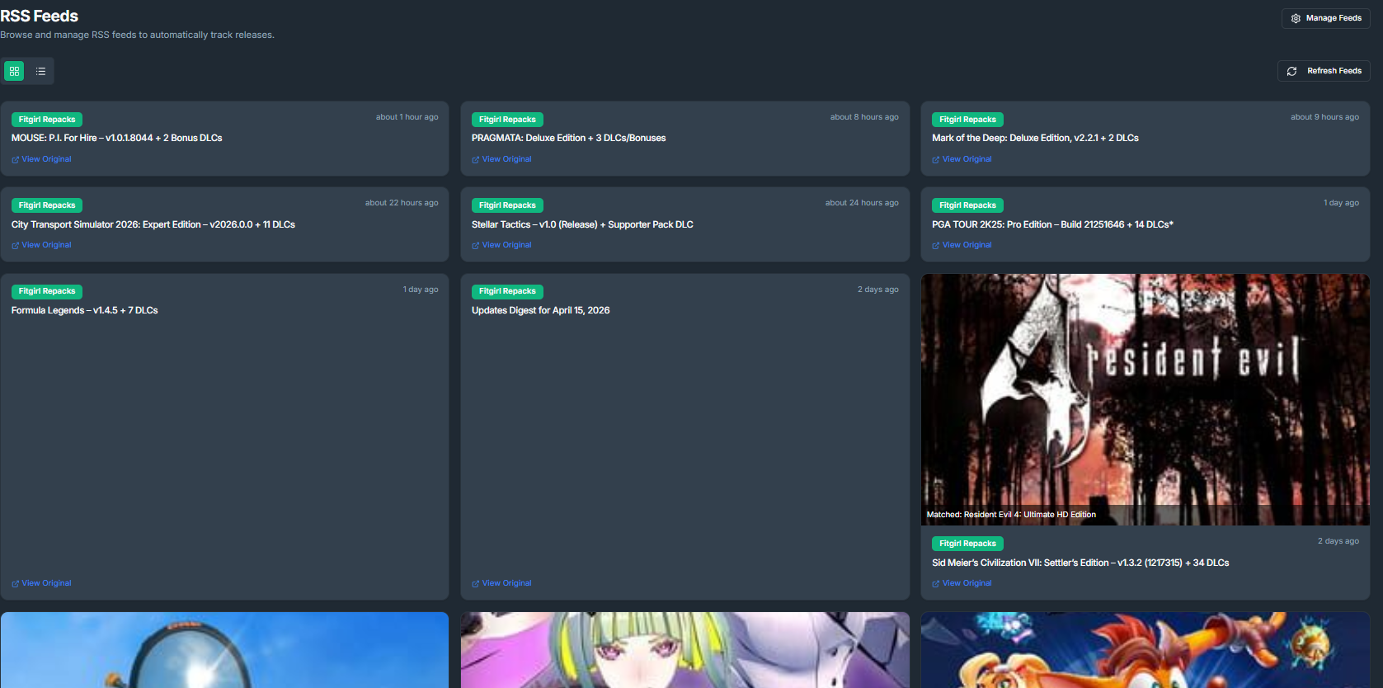Open View Original for PRAGMATA Deluxe Edition
The width and height of the screenshot is (1383, 688).
tap(501, 159)
